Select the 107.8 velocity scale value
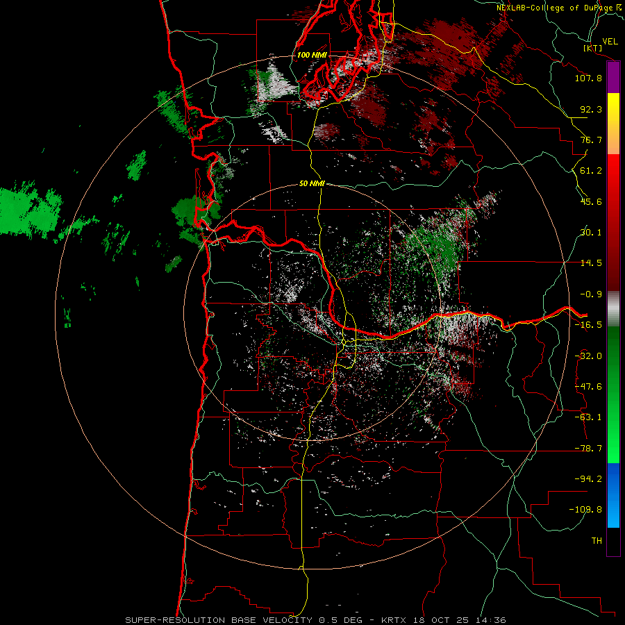The width and height of the screenshot is (625, 625). tap(588, 78)
